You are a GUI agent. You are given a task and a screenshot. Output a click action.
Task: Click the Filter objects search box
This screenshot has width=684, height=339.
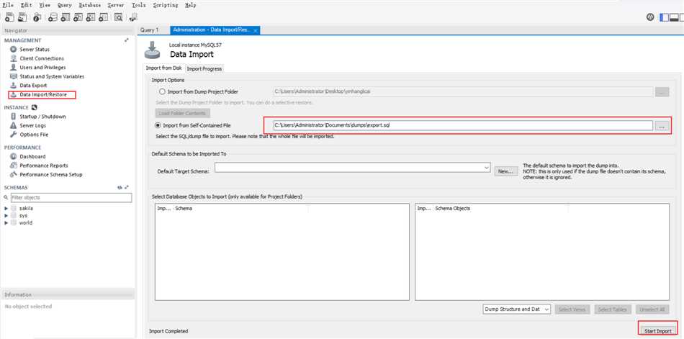[x=71, y=198]
